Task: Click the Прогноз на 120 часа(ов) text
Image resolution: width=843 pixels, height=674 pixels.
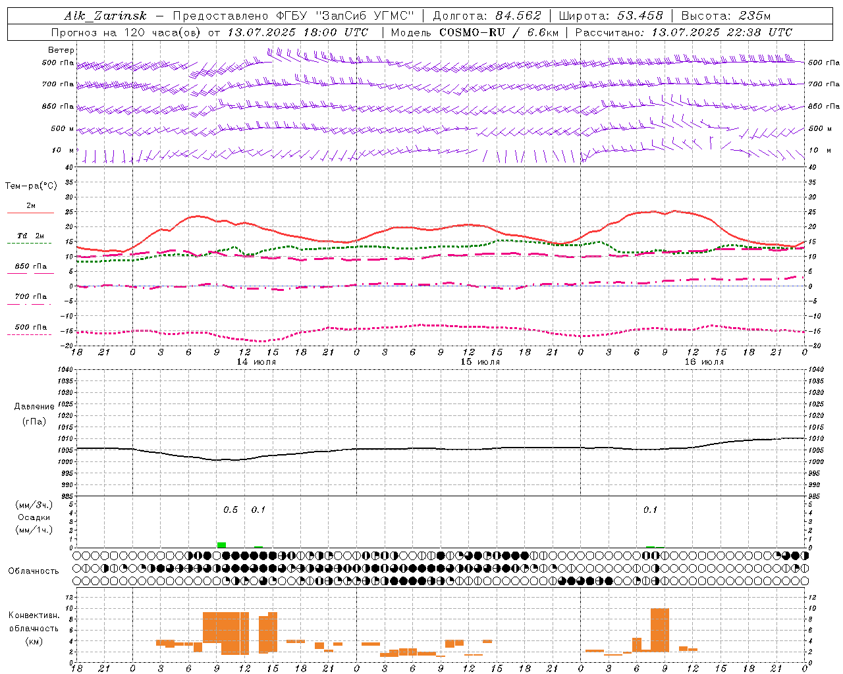Action: [126, 32]
